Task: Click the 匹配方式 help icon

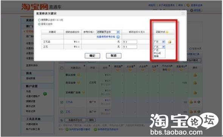Action: tap(167, 32)
